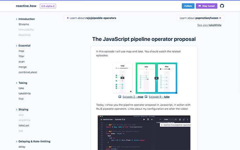
Task: Open Reactivity in the sidebar
Action: [x=25, y=35]
